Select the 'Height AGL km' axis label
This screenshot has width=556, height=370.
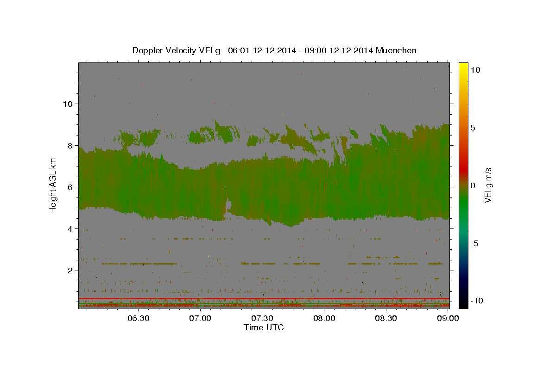point(53,185)
